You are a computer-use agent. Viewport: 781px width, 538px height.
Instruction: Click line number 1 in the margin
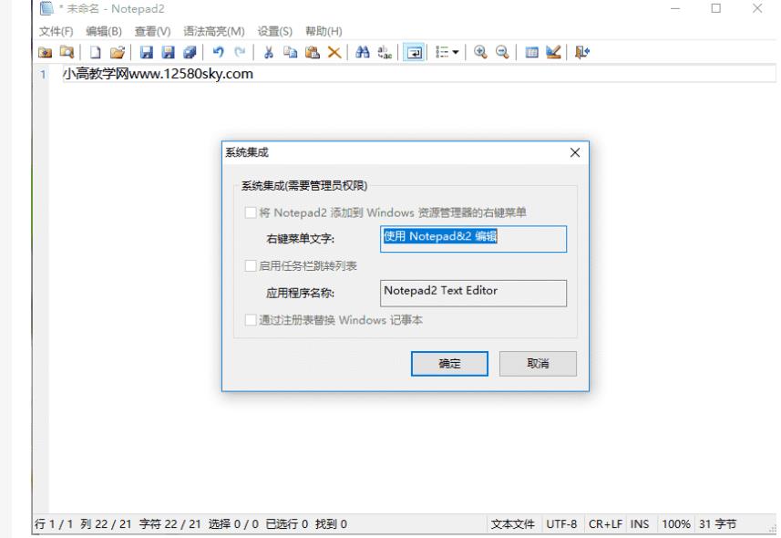pyautogui.click(x=44, y=74)
